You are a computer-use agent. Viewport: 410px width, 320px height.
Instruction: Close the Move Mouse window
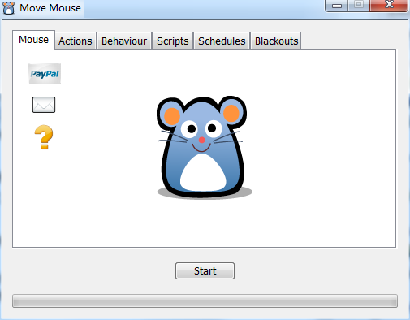click(389, 6)
